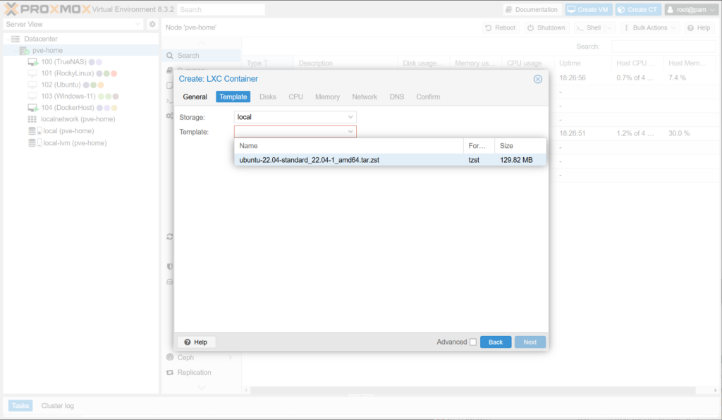The height and width of the screenshot is (420, 722).
Task: Click the Ceph icon in node menu
Action: (x=169, y=357)
